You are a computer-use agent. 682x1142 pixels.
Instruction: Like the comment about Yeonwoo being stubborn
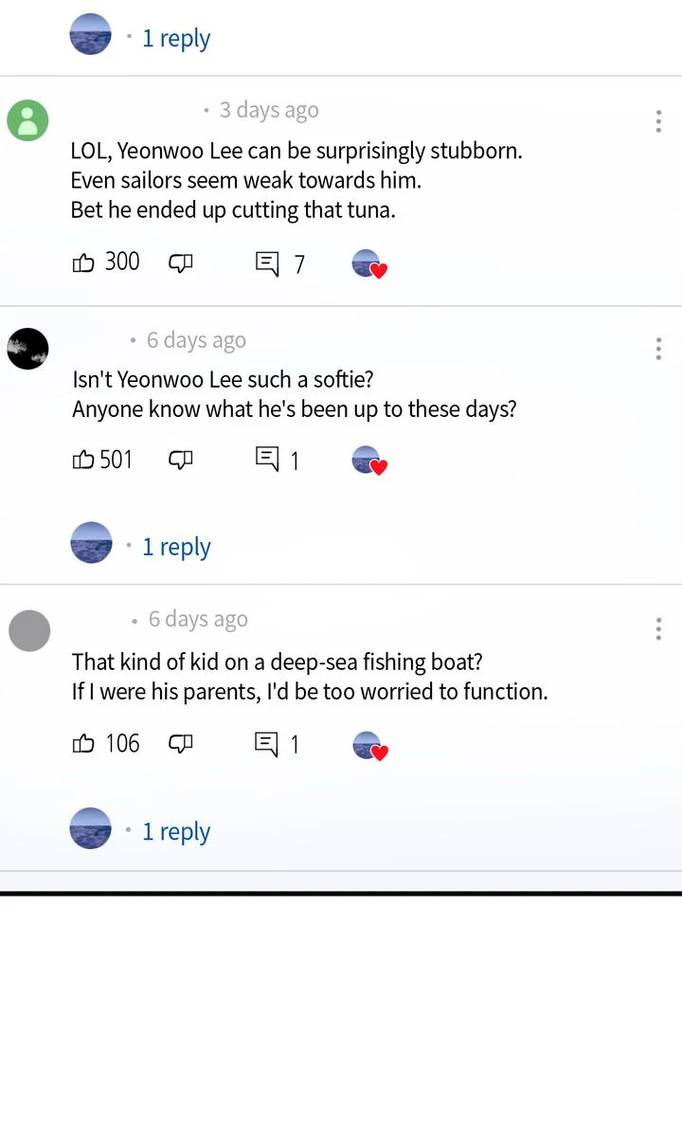(83, 263)
